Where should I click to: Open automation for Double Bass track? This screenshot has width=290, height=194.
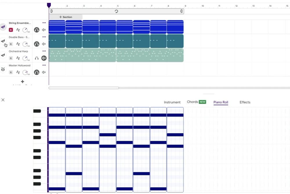pos(18,44)
